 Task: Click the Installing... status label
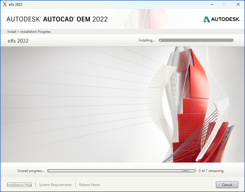pyautogui.click(x=147, y=40)
